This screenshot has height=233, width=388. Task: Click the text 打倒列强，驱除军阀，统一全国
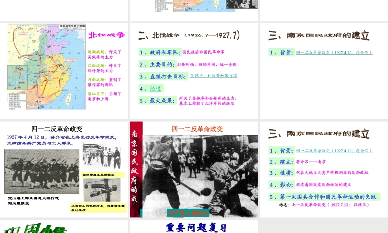[207, 64]
